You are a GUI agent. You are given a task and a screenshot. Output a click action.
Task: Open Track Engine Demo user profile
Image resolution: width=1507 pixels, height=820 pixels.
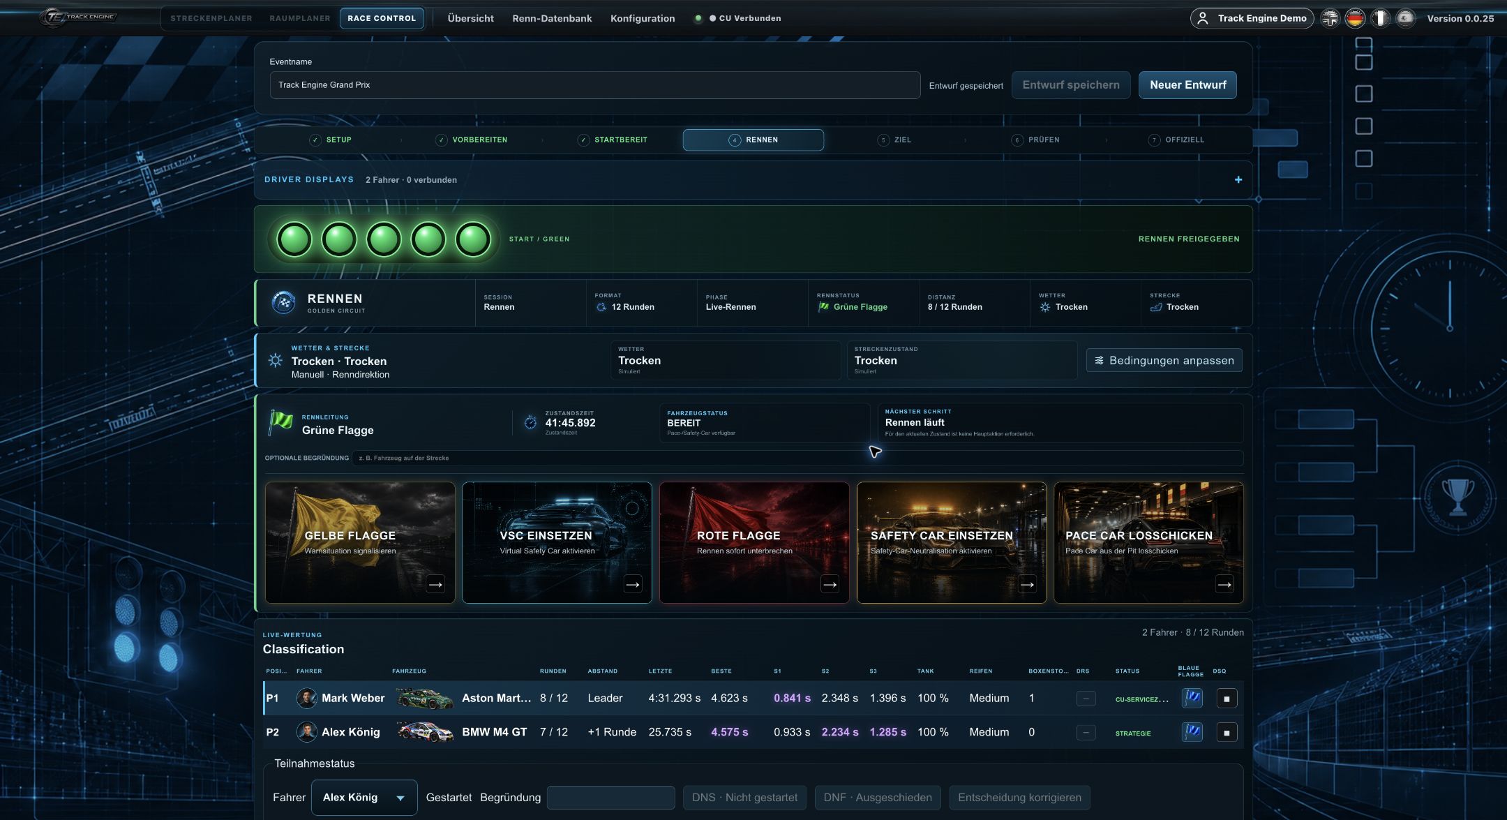[x=1252, y=18]
